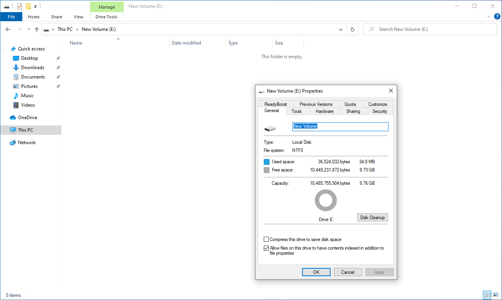The image size is (502, 300).
Task: Uncheck Allow files to be indexed checkbox
Action: tap(266, 248)
